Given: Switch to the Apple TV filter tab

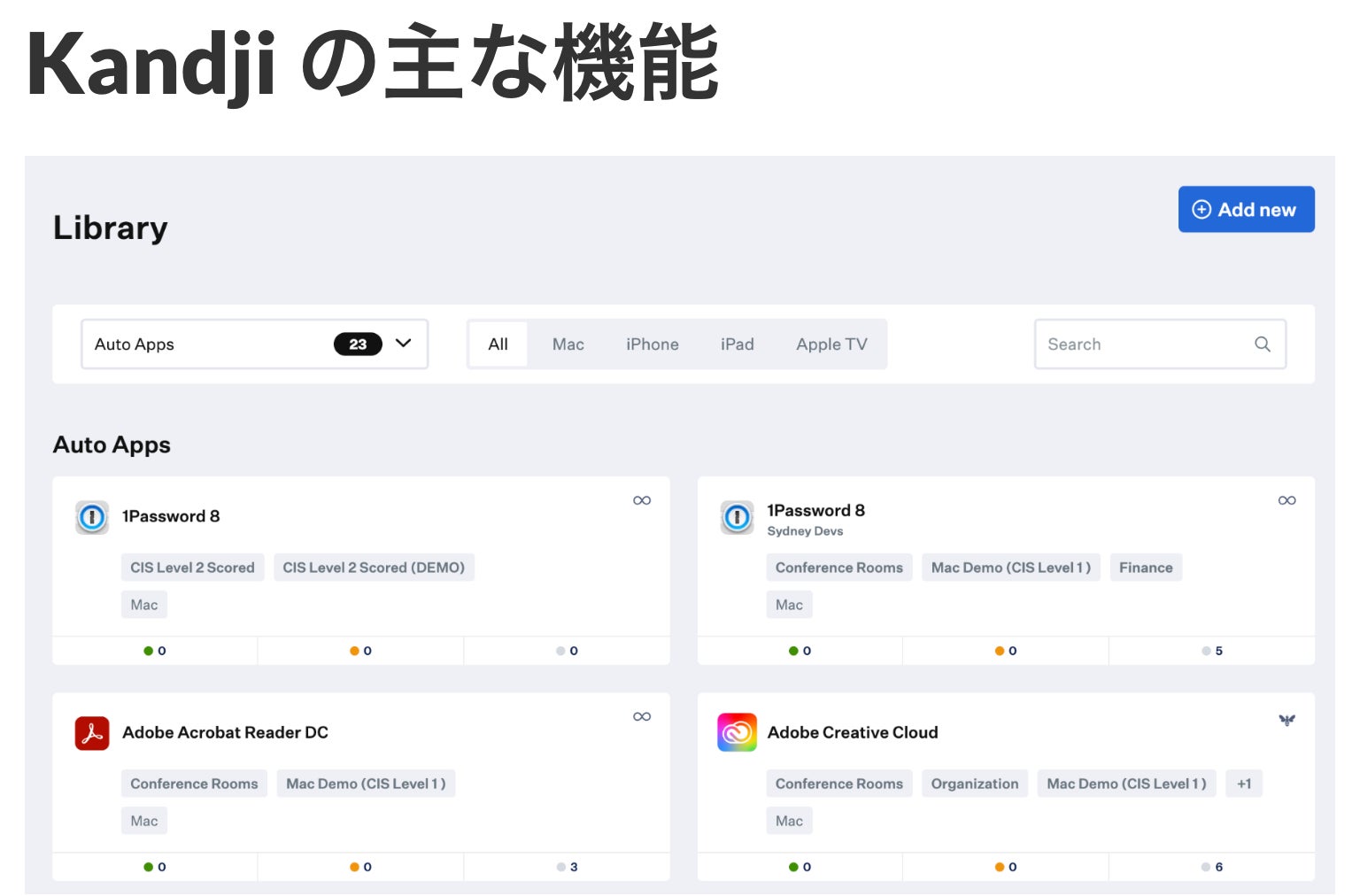Looking at the screenshot, I should [832, 344].
